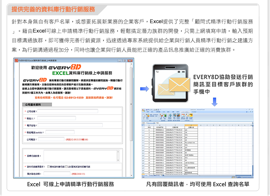Switch to the EVERY8D ribbon tab in Excel
This screenshot has width=270, height=196.
pyautogui.click(x=186, y=112)
